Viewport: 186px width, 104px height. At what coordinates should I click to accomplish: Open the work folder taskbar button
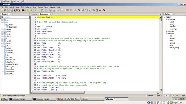(x=92, y=99)
